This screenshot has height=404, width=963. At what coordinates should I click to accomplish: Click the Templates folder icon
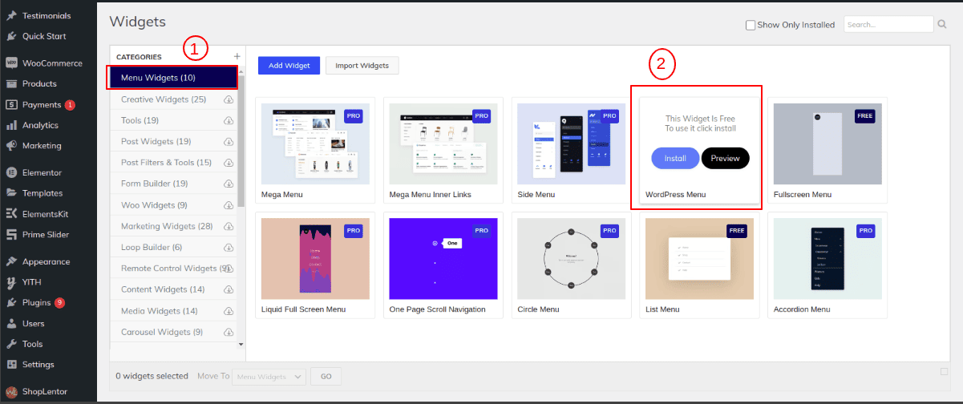pyautogui.click(x=11, y=193)
